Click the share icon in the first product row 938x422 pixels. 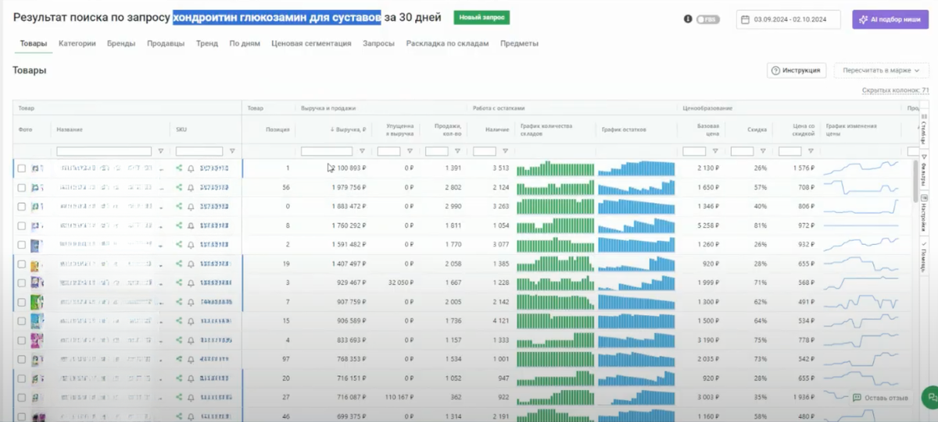(179, 168)
